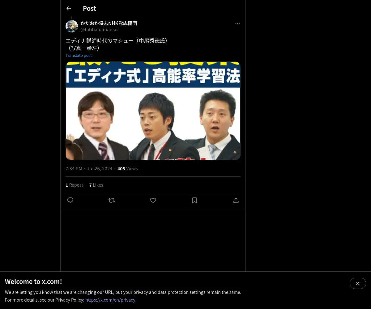Viewport: 371px width, 309px height.
Task: Click the 405 Views count
Action: point(127,168)
